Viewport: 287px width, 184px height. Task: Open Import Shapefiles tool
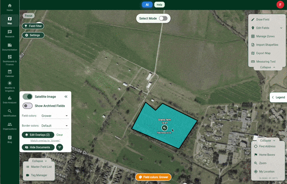(265, 44)
